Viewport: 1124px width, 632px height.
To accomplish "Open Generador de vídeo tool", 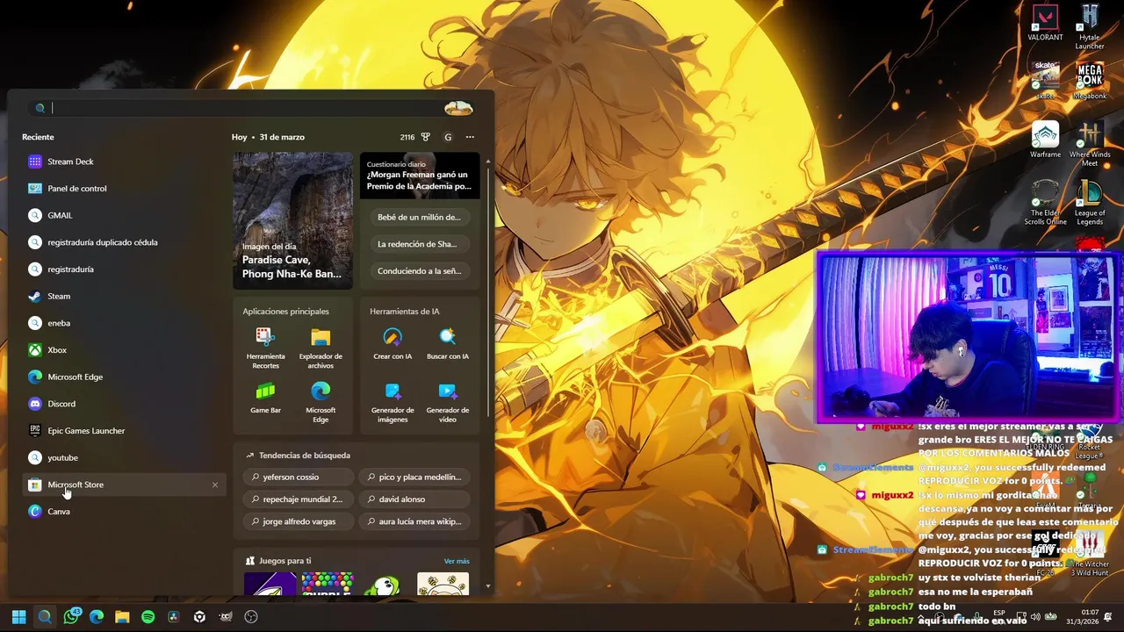I will [447, 402].
